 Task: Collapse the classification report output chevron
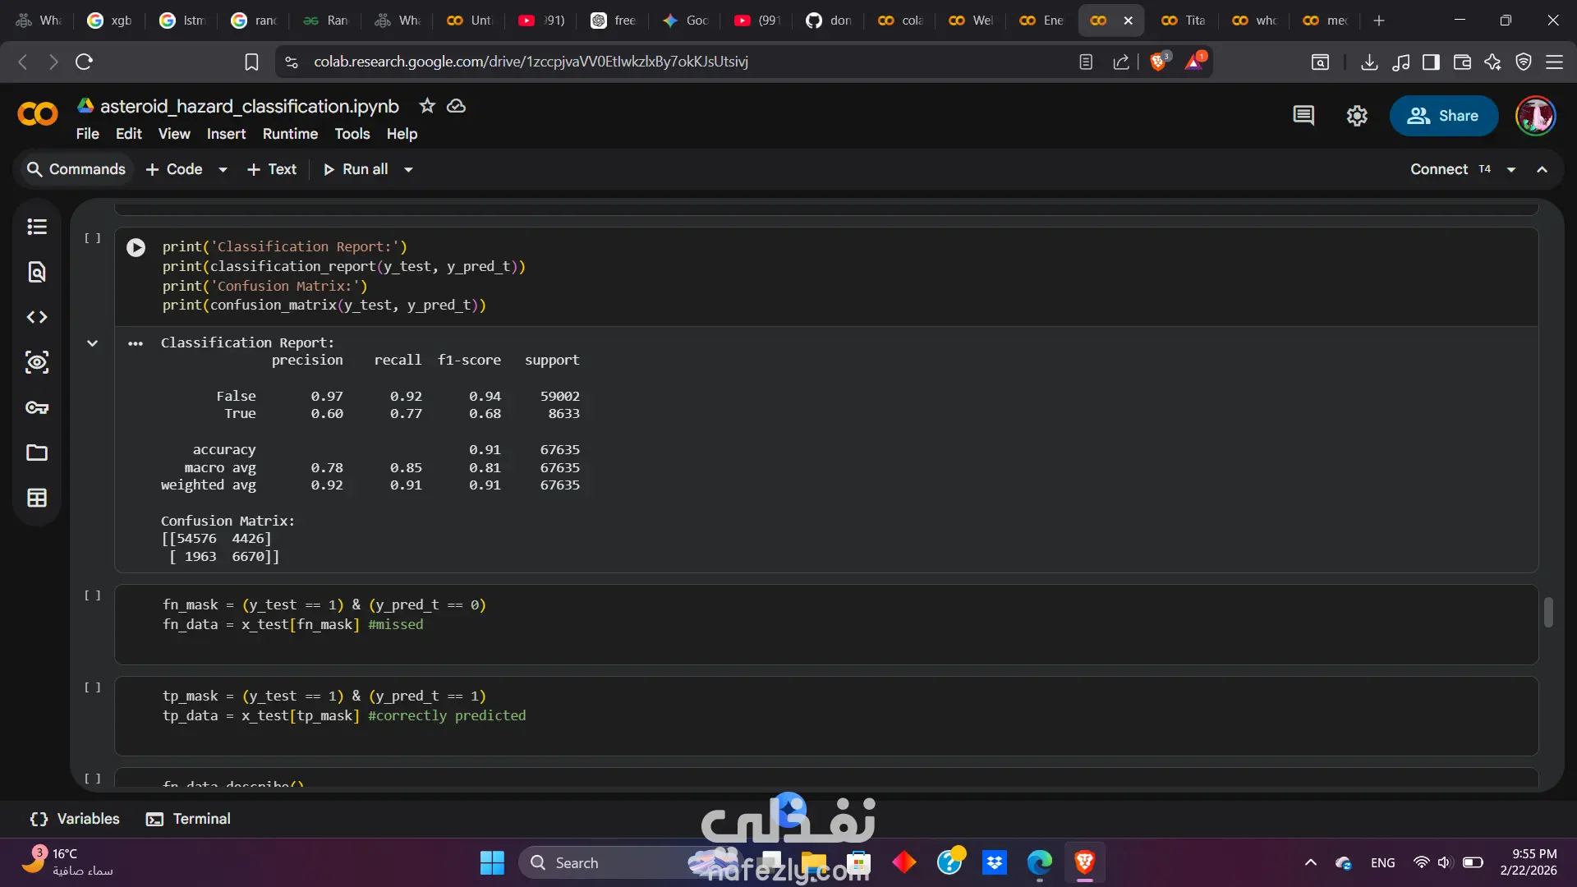point(93,343)
